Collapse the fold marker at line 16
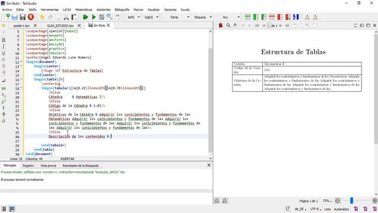The image size is (378, 213). coord(21,79)
